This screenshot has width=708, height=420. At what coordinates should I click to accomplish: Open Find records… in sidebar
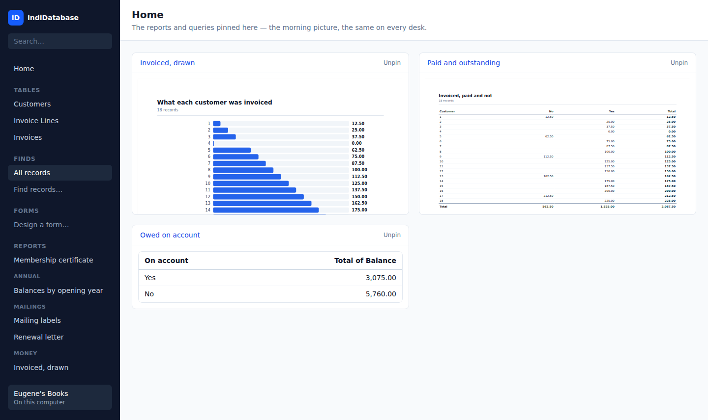coord(60,189)
